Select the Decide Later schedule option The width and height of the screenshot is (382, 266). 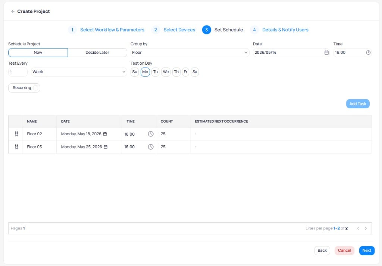(x=97, y=52)
